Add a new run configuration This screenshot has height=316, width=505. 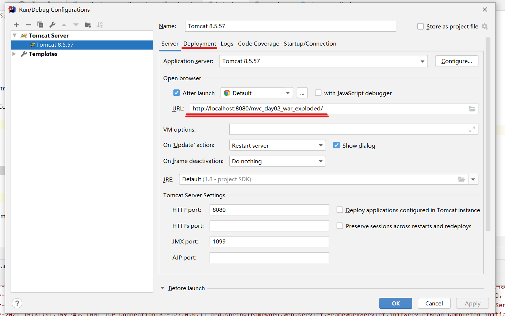click(16, 25)
